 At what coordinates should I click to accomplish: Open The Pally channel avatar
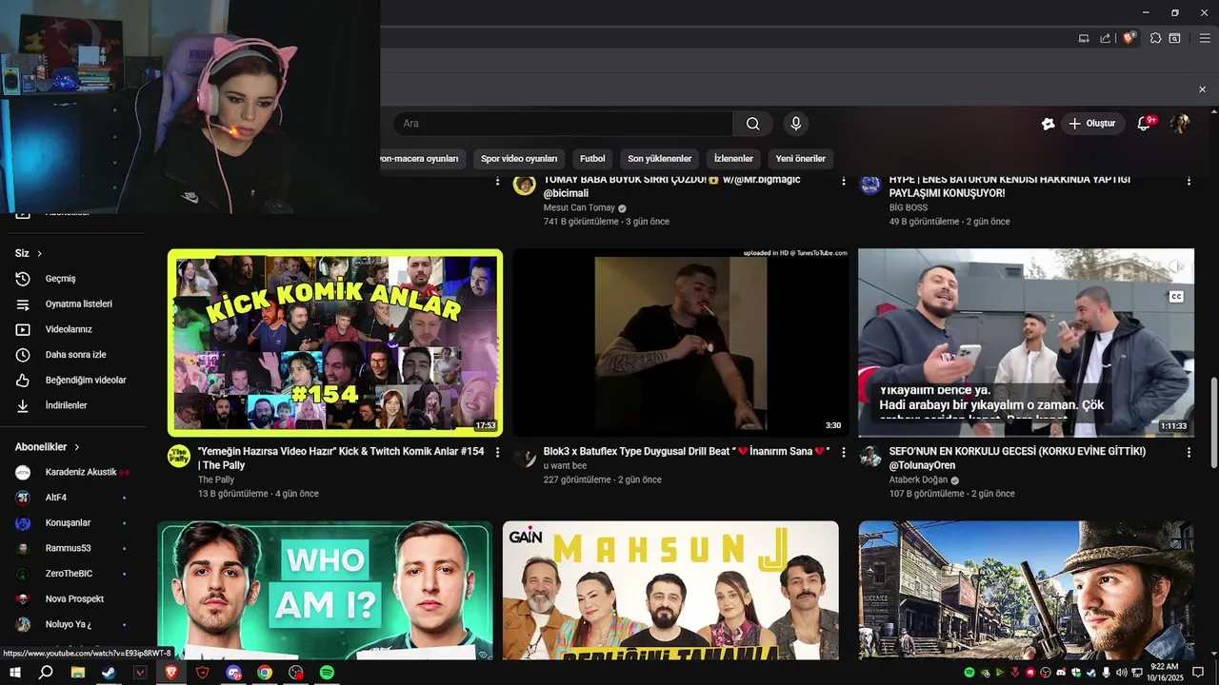179,456
